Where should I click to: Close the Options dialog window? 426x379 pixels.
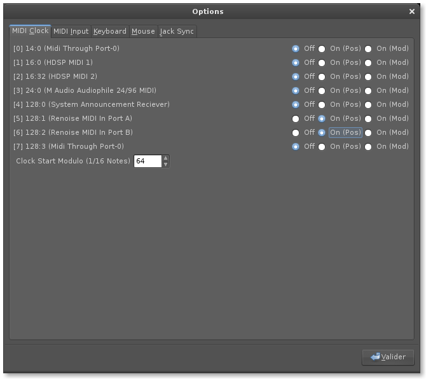click(x=413, y=11)
